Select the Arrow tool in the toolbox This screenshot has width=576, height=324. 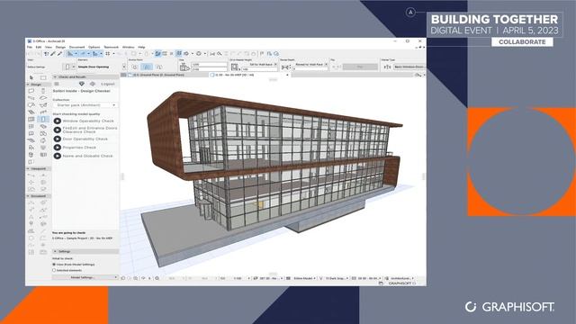click(31, 77)
